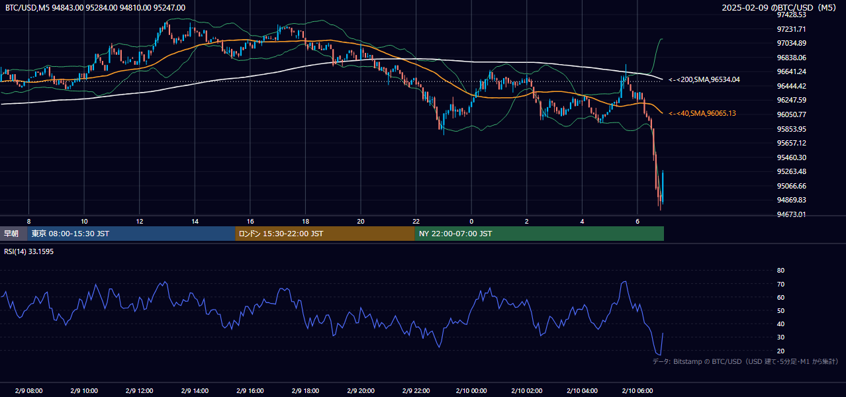Image resolution: width=846 pixels, height=397 pixels.
Task: Click price axis value 95066.66
Action: pos(791,186)
